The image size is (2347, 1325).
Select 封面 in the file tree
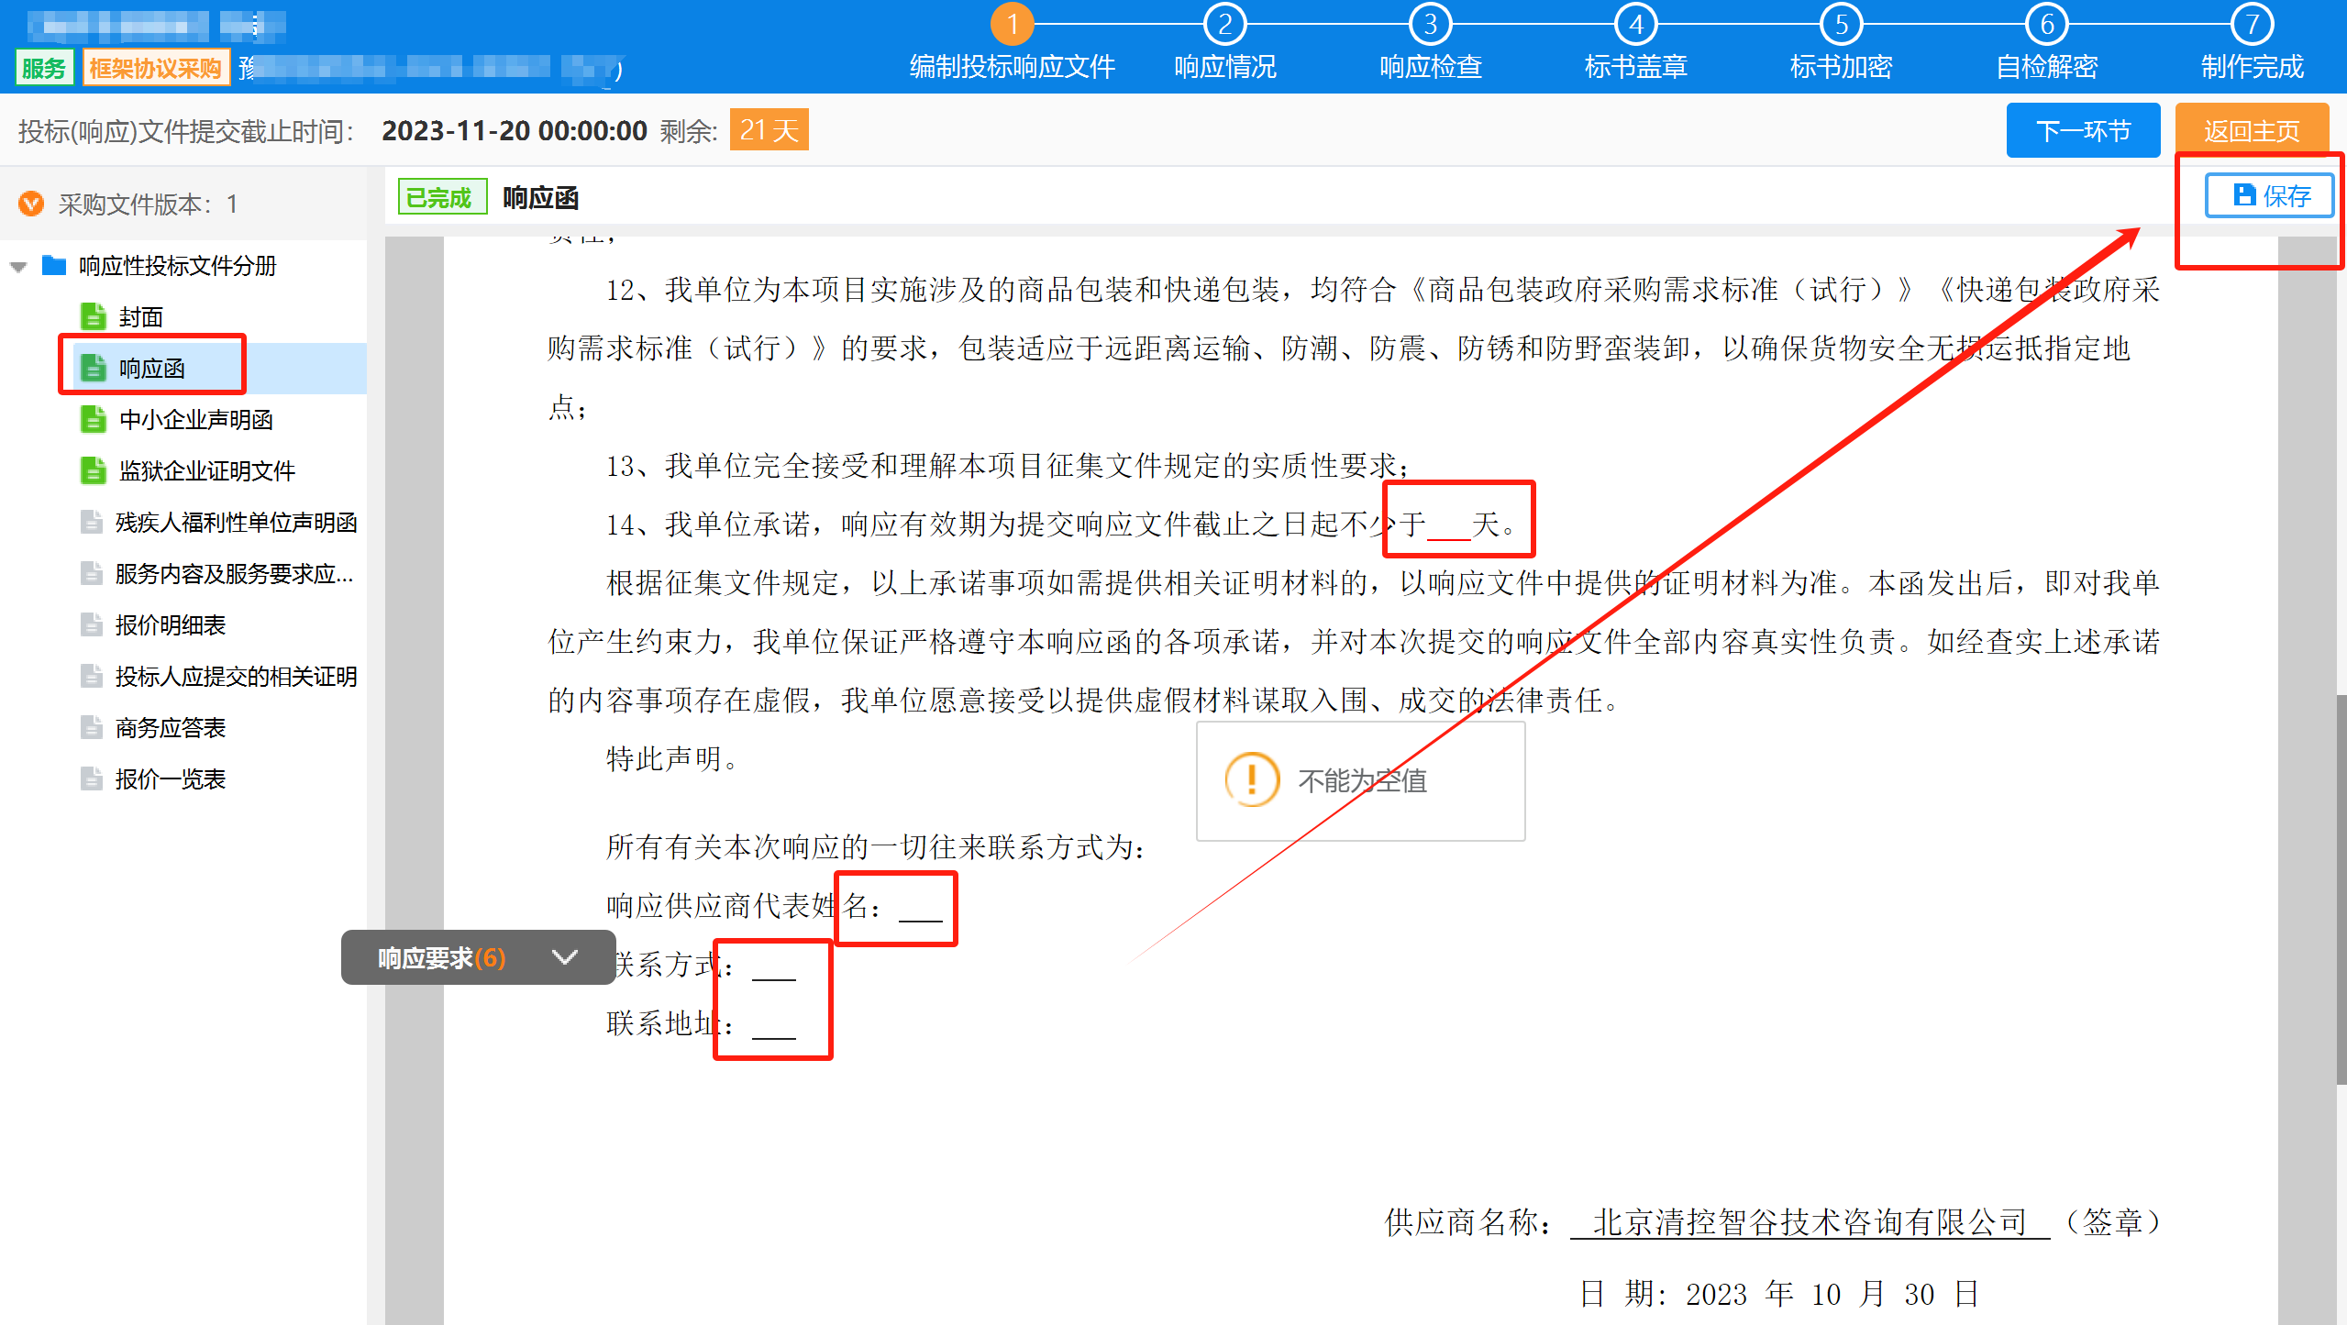(x=141, y=317)
